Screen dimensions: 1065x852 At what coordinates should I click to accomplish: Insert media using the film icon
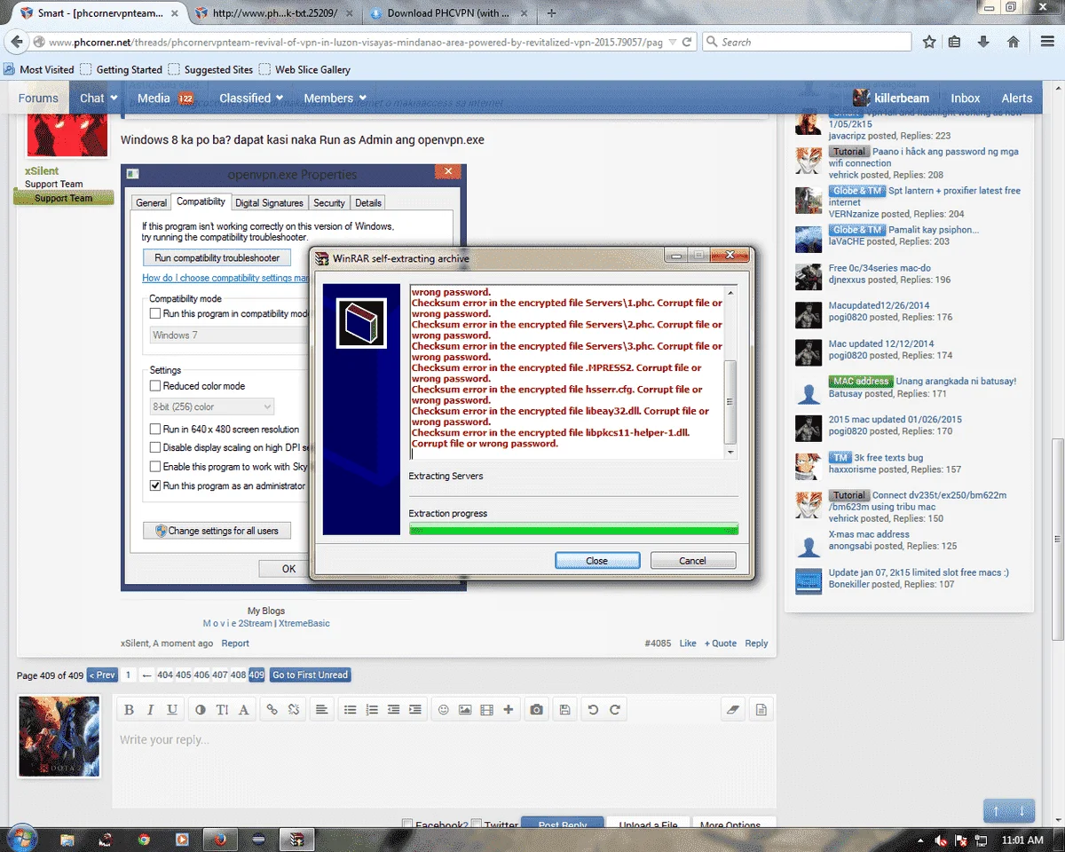pyautogui.click(x=486, y=710)
